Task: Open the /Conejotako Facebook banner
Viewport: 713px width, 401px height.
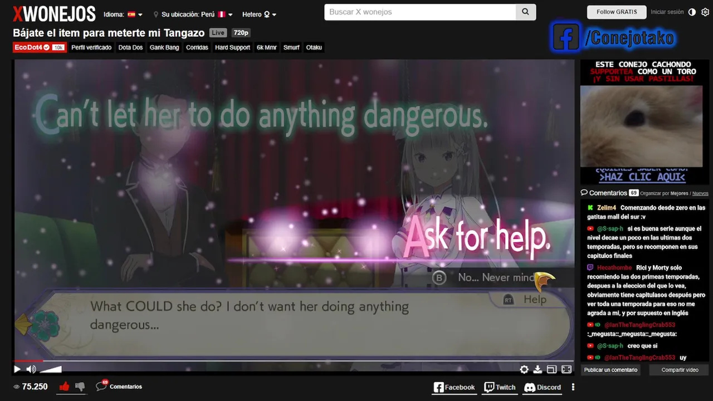Action: (613, 37)
